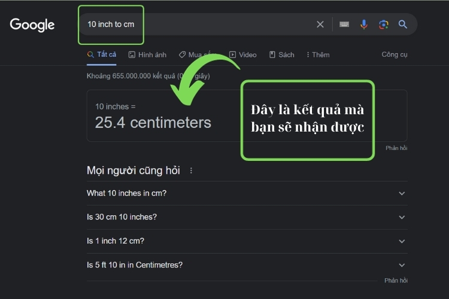Image resolution: width=449 pixels, height=299 pixels.
Task: Click Phản hồi below converter box
Action: pos(396,148)
